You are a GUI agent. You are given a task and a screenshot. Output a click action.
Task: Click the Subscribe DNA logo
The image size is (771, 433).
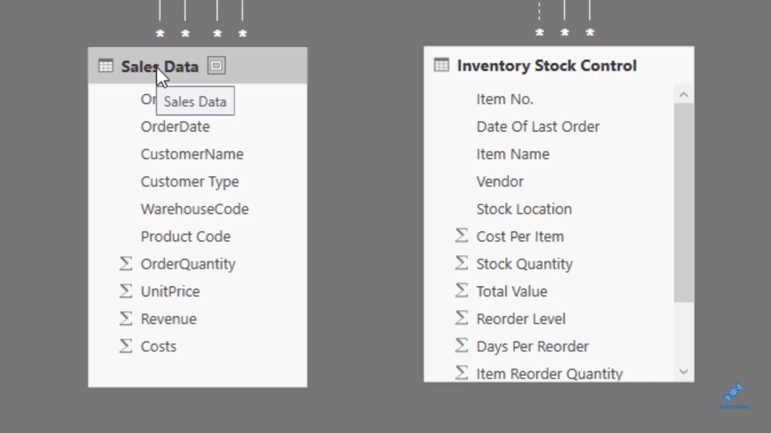coord(734,395)
